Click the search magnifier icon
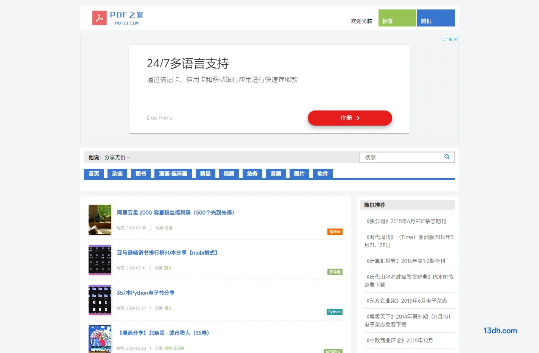Screen dimensions: 539x353 (447, 157)
